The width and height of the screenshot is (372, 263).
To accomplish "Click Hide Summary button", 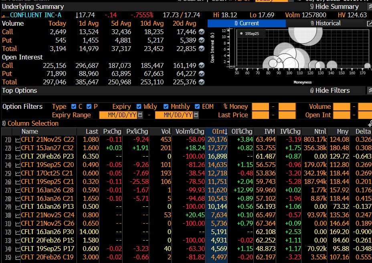I will pos(334,7).
